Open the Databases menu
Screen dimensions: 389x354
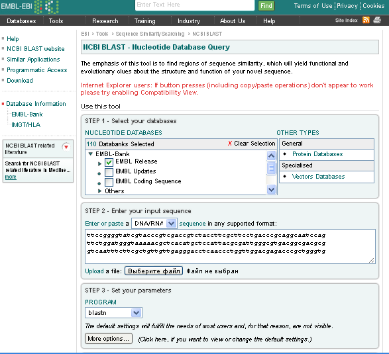tap(21, 21)
